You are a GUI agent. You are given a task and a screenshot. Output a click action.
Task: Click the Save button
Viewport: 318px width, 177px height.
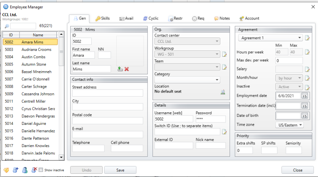click(120, 170)
